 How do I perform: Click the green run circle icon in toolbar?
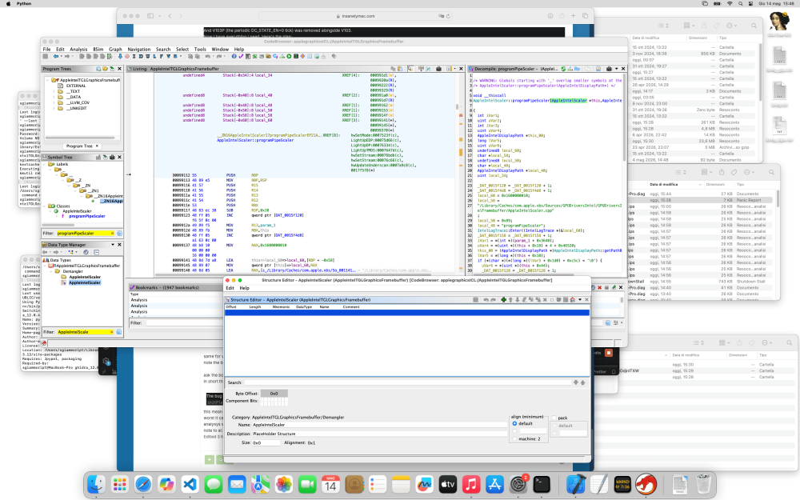[x=289, y=57]
